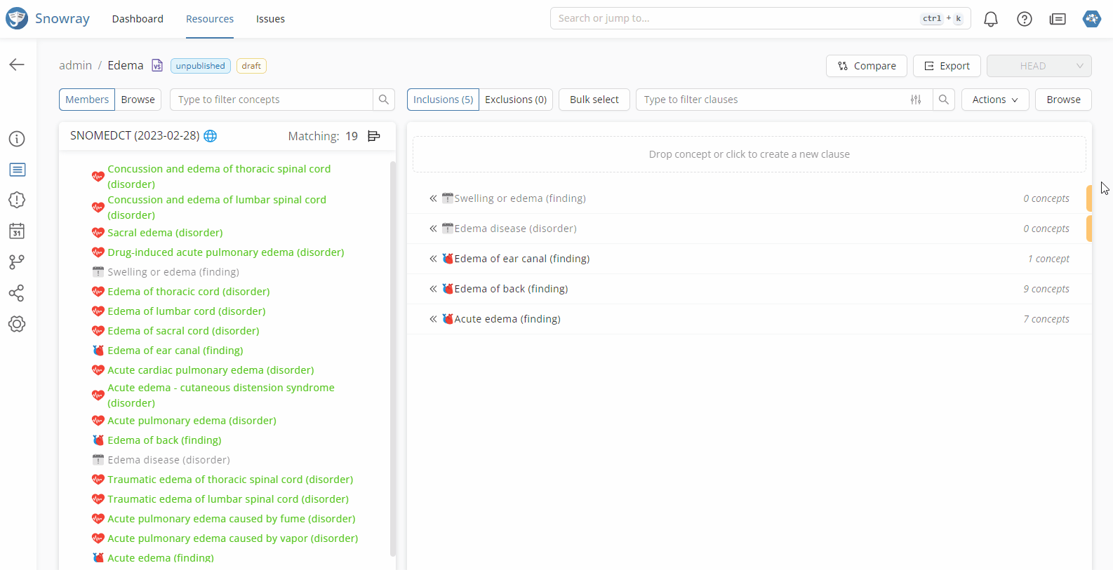The height and width of the screenshot is (570, 1113).
Task: Click the Compare button
Action: coord(866,66)
